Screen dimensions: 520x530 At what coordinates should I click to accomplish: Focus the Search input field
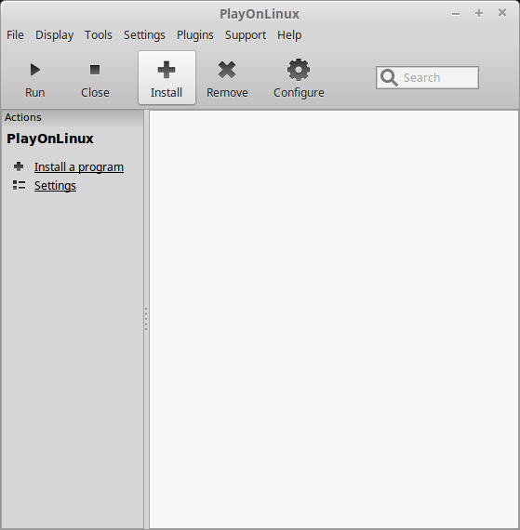427,78
